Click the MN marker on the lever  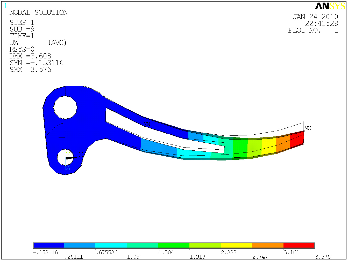pos(147,124)
